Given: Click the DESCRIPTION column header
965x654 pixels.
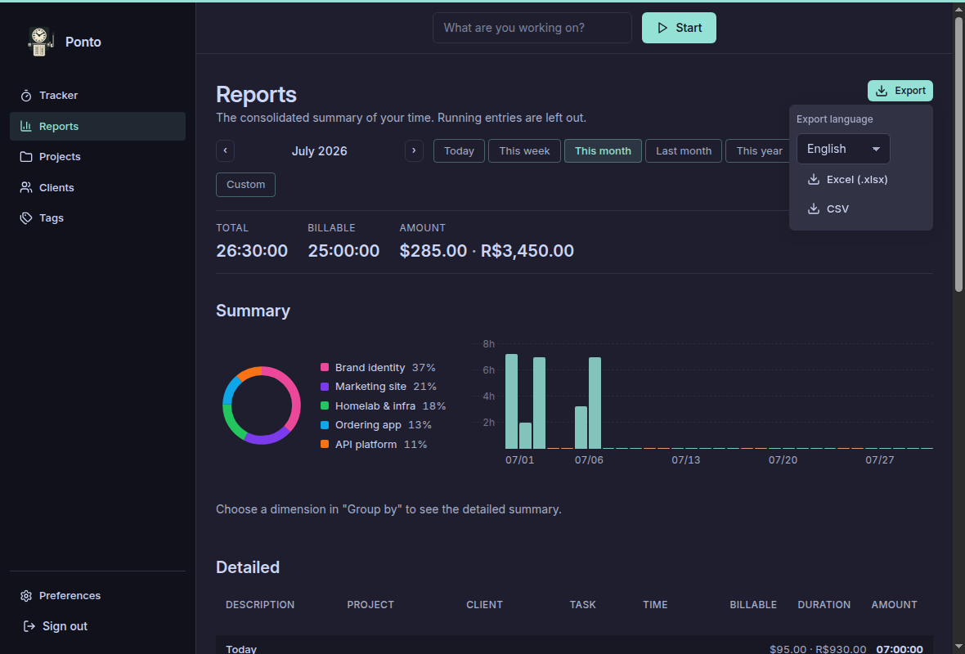Looking at the screenshot, I should (260, 605).
